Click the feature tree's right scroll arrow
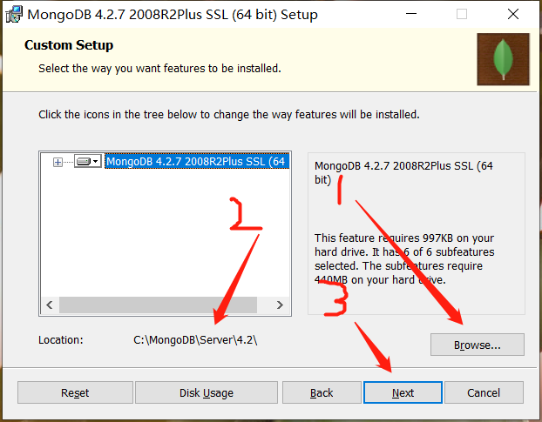Viewport: 542px width, 422px height. coord(280,305)
